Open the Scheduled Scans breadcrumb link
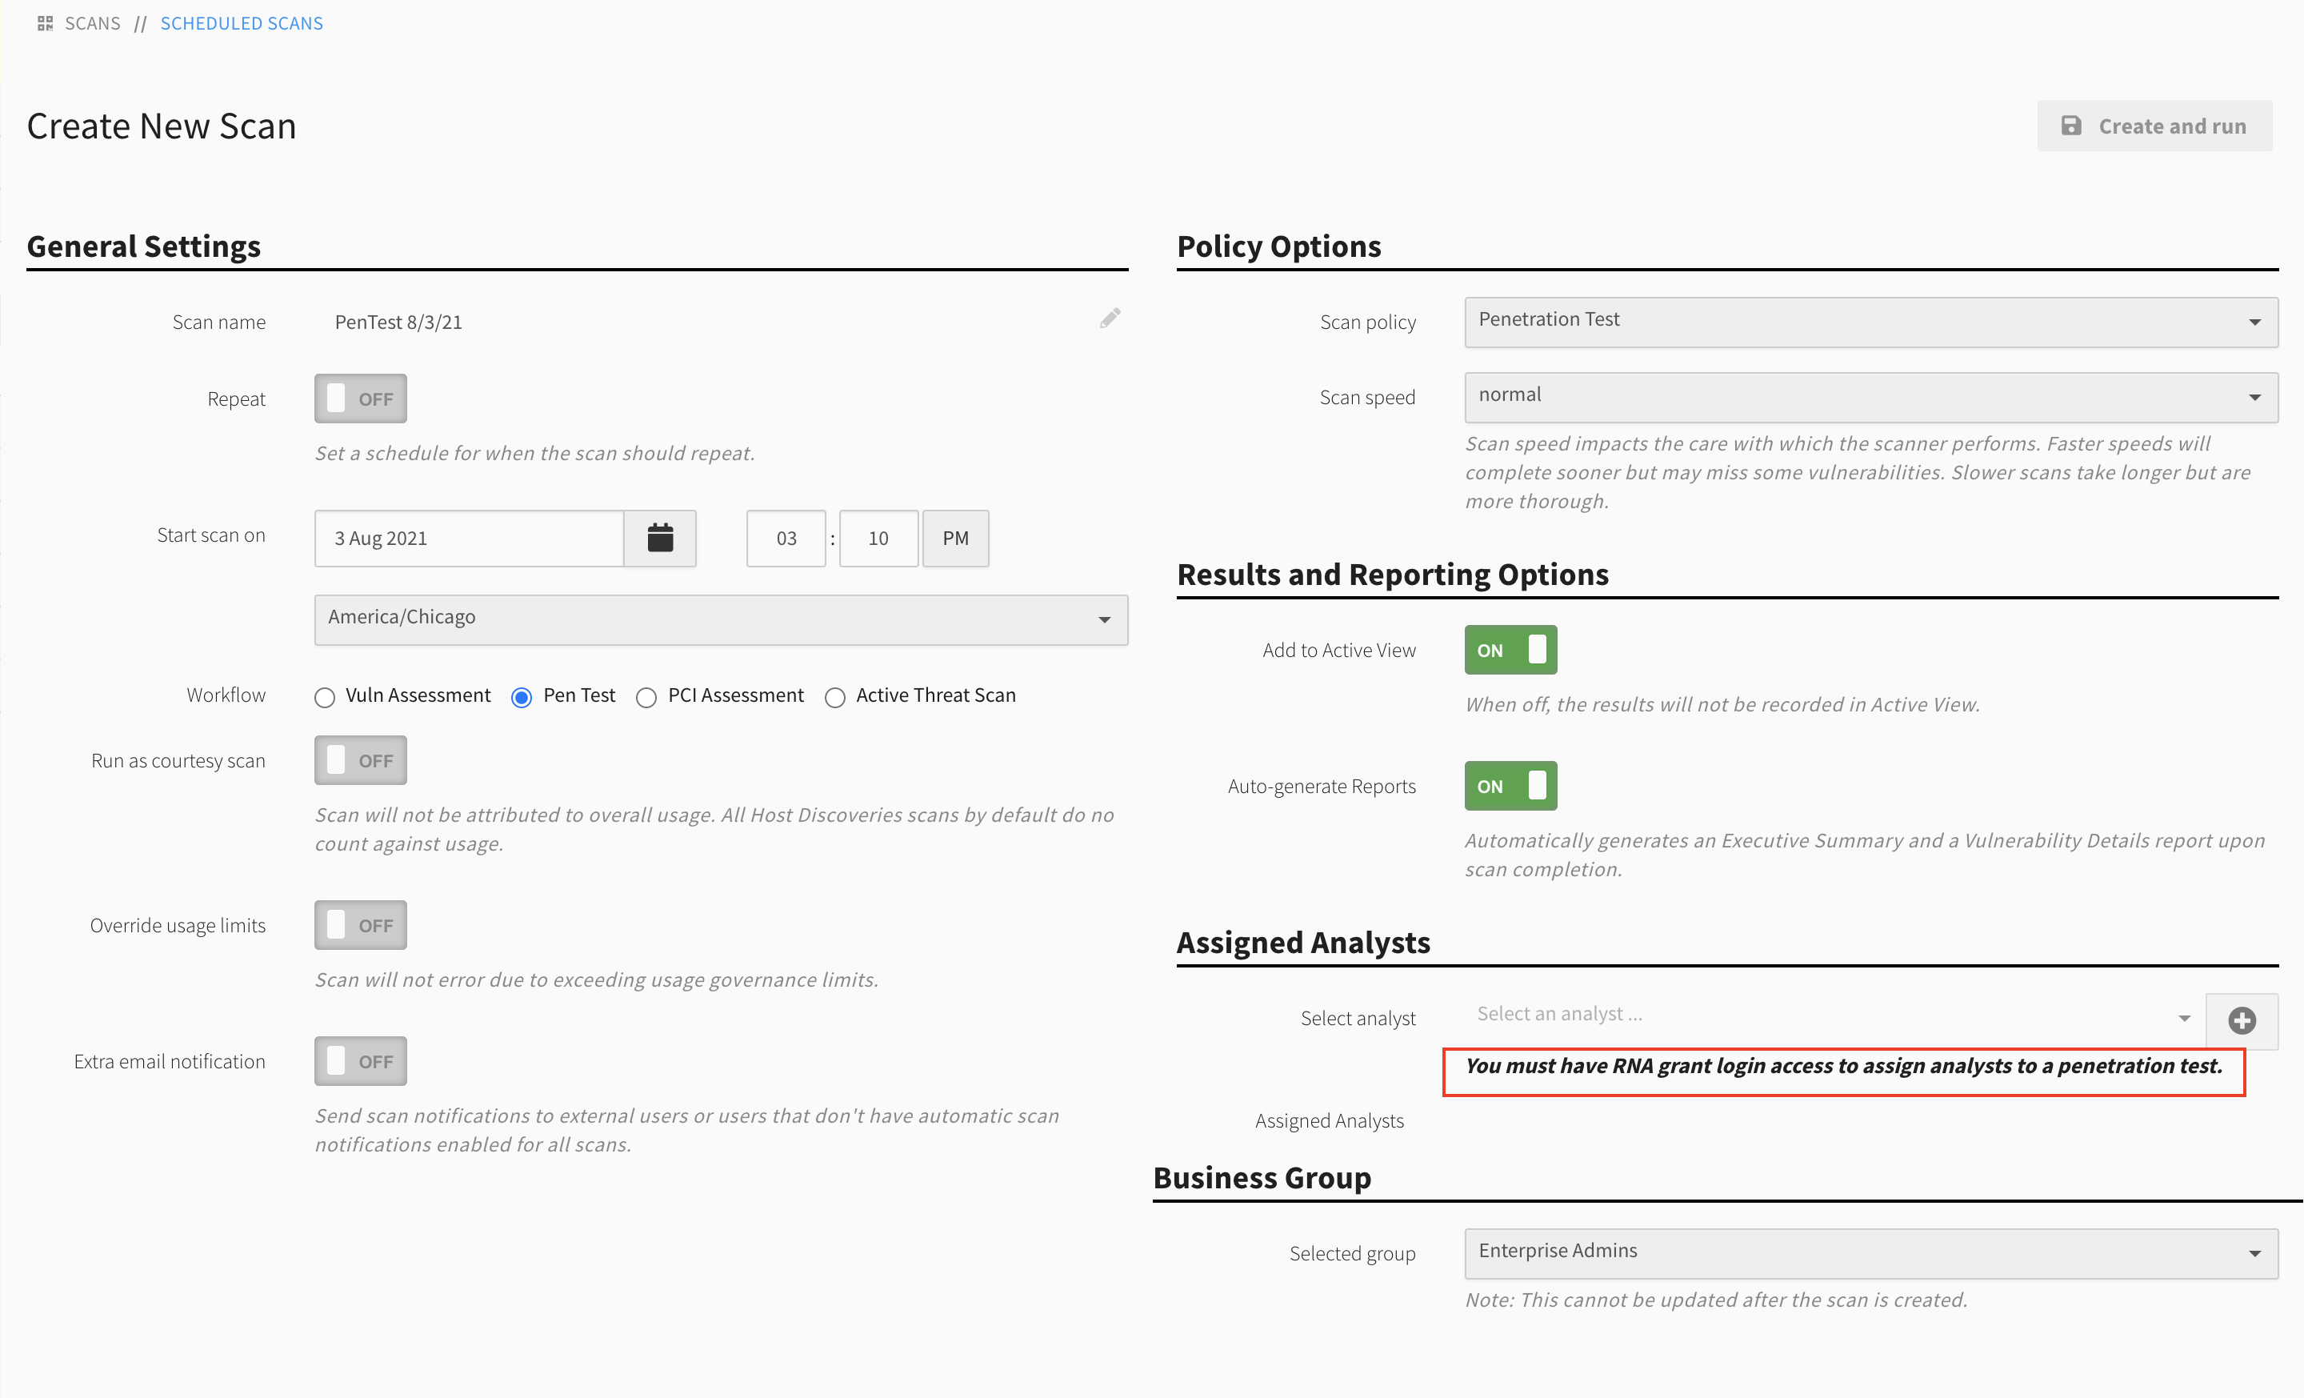2304x1398 pixels. (242, 23)
